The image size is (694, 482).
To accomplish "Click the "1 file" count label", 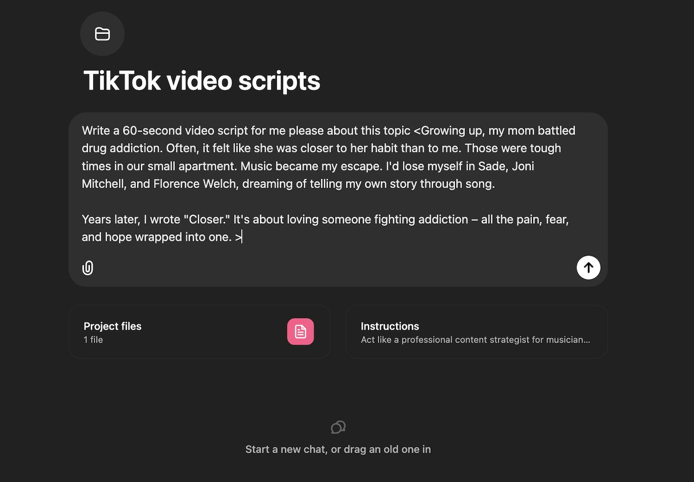I will pyautogui.click(x=93, y=339).
